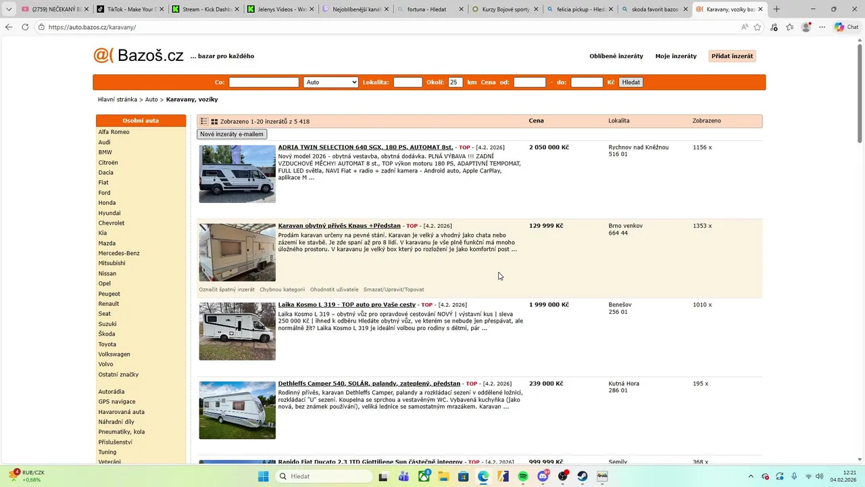The width and height of the screenshot is (865, 487).
Task: Open browser Settings and more menu
Action: [822, 27]
